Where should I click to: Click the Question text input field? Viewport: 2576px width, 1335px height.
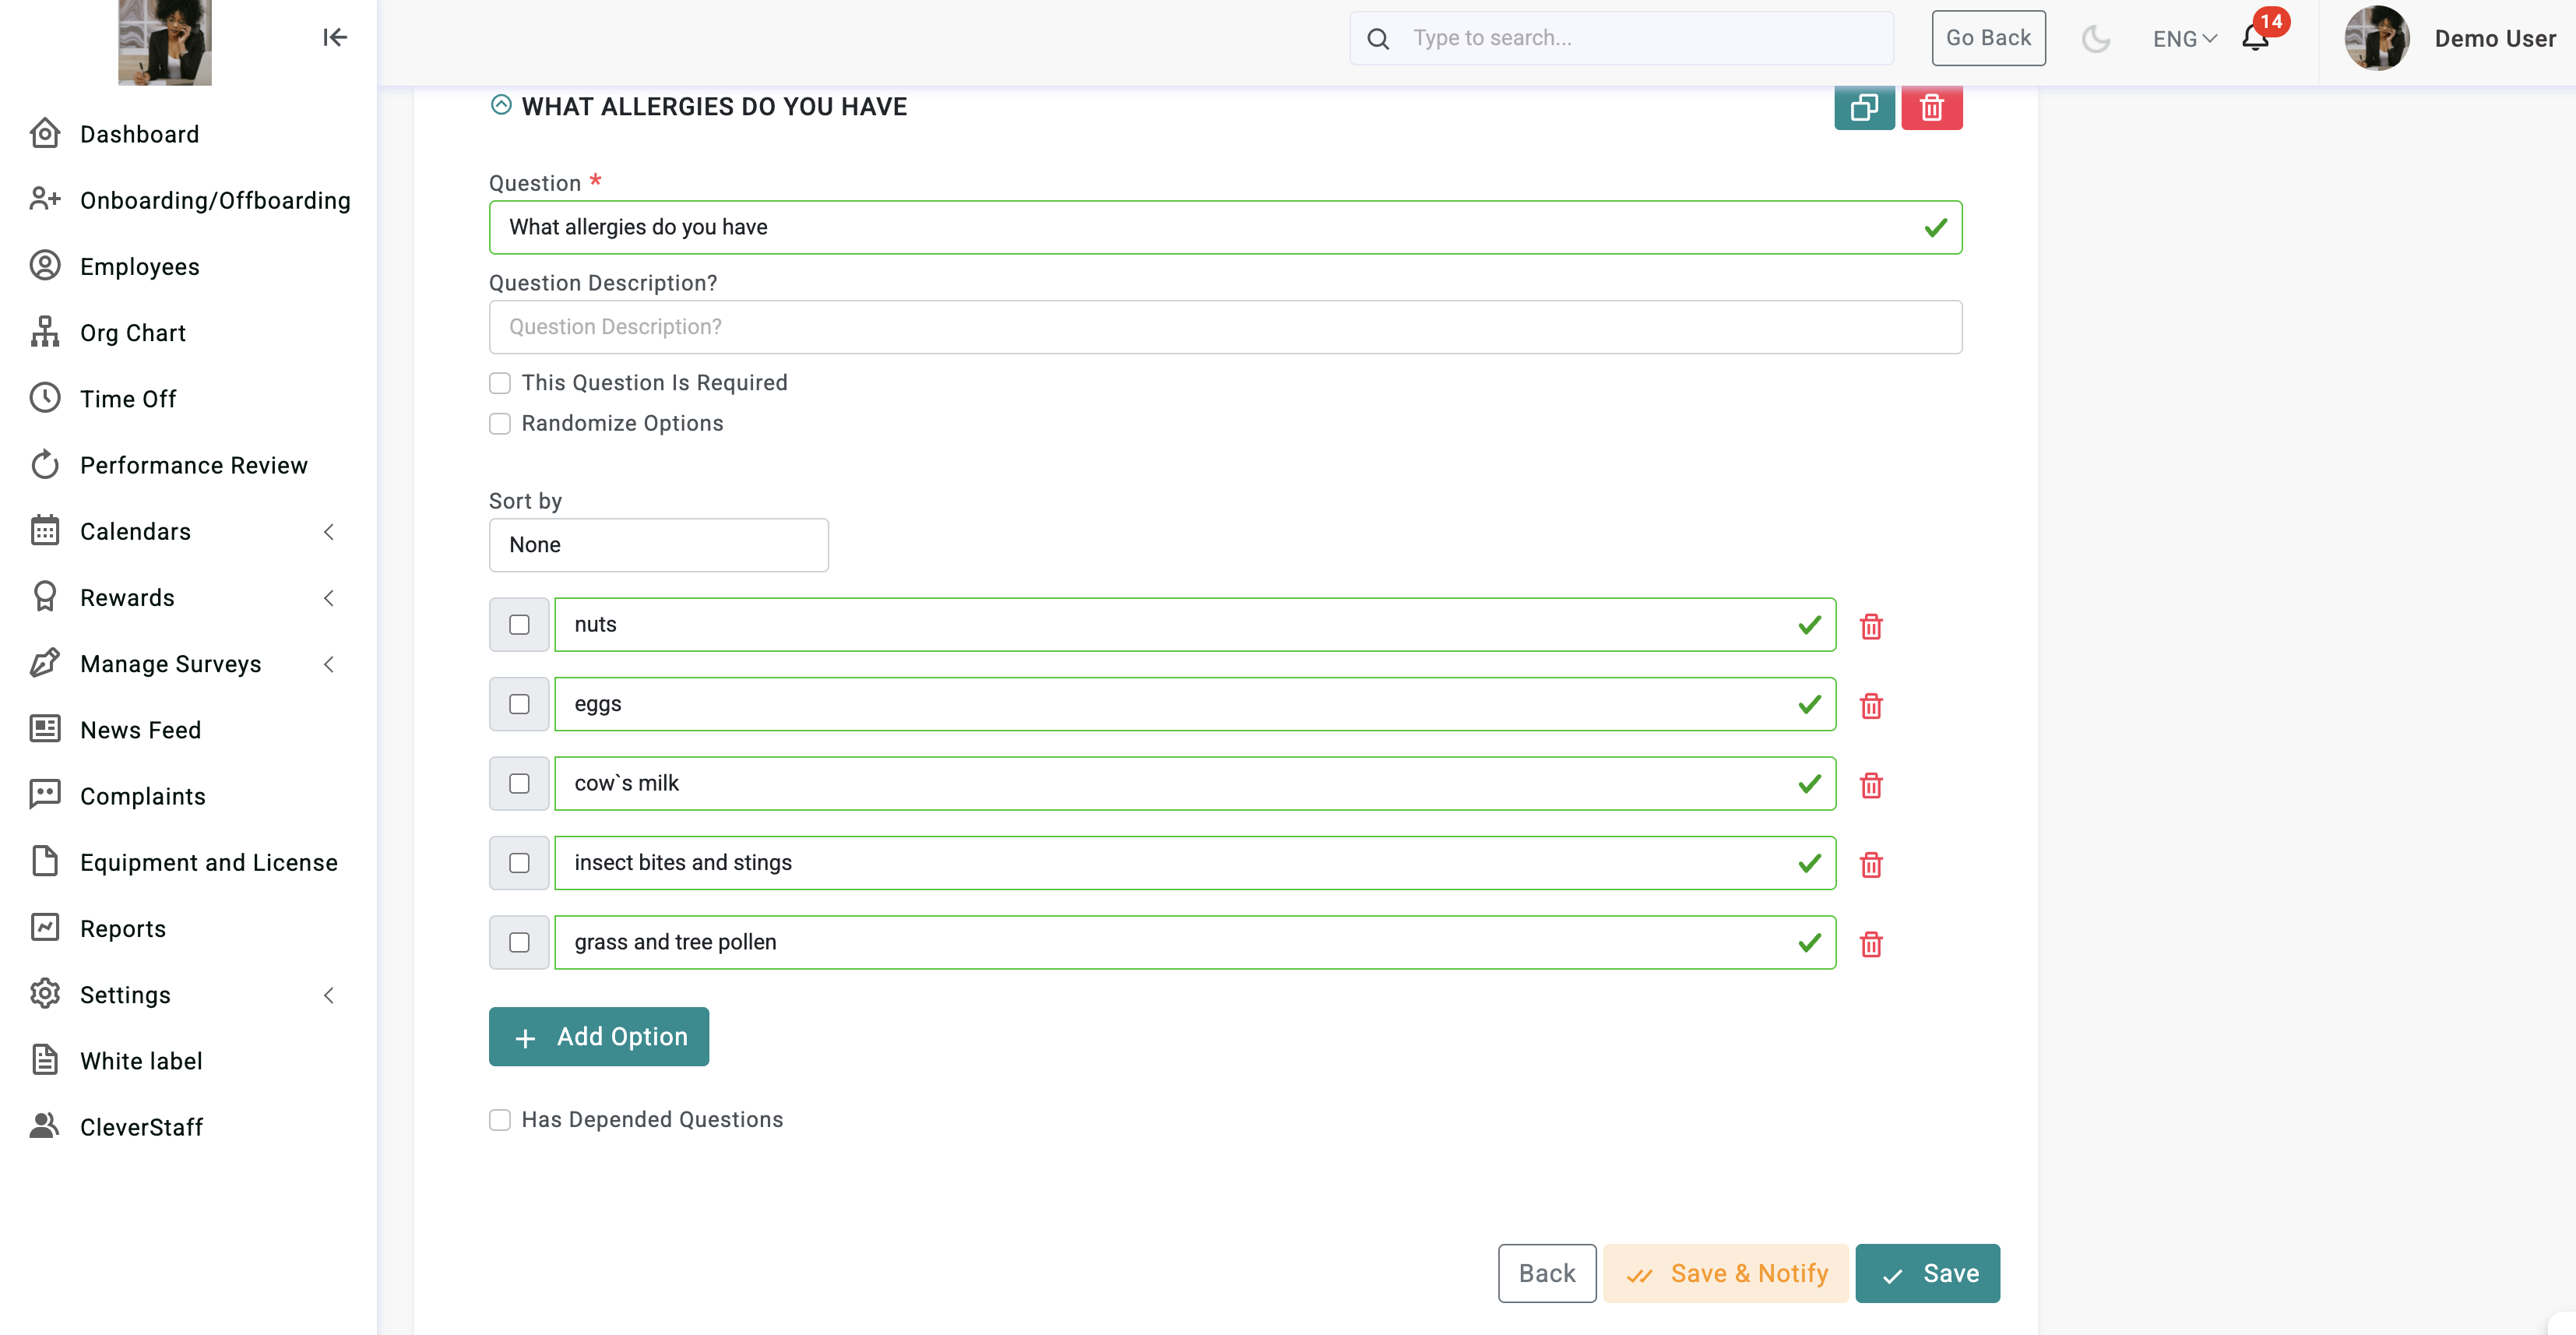point(1225,227)
